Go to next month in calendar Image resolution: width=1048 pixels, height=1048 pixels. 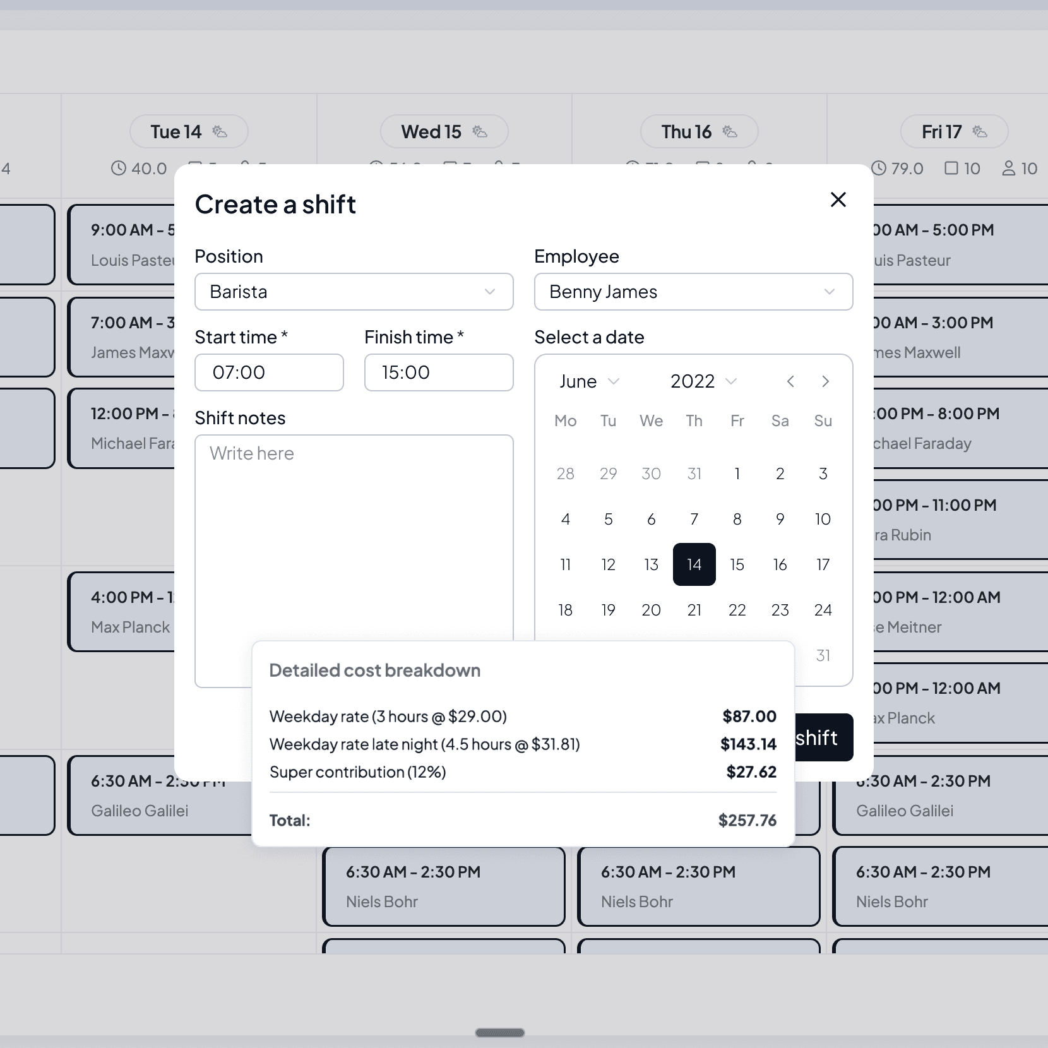point(825,381)
